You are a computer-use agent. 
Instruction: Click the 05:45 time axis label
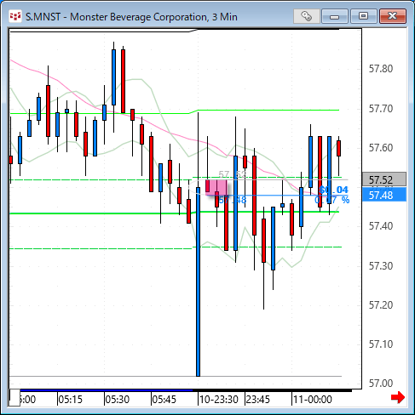pos(164,400)
